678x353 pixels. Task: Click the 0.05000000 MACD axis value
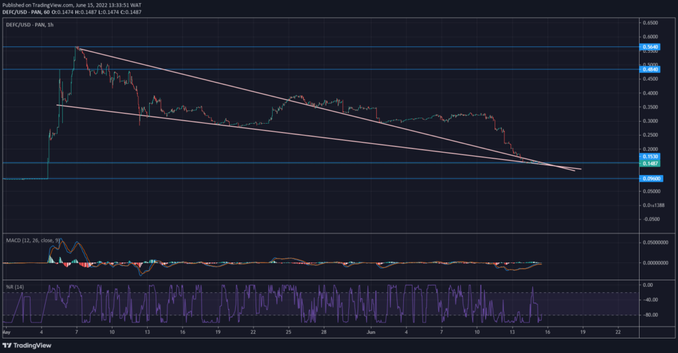coord(655,243)
